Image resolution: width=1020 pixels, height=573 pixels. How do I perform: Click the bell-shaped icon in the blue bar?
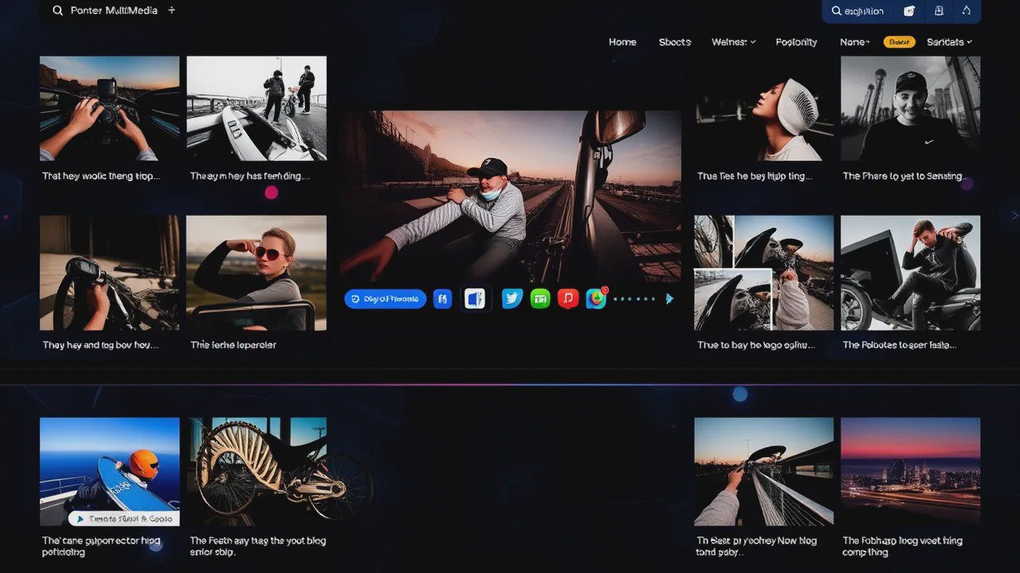(967, 10)
